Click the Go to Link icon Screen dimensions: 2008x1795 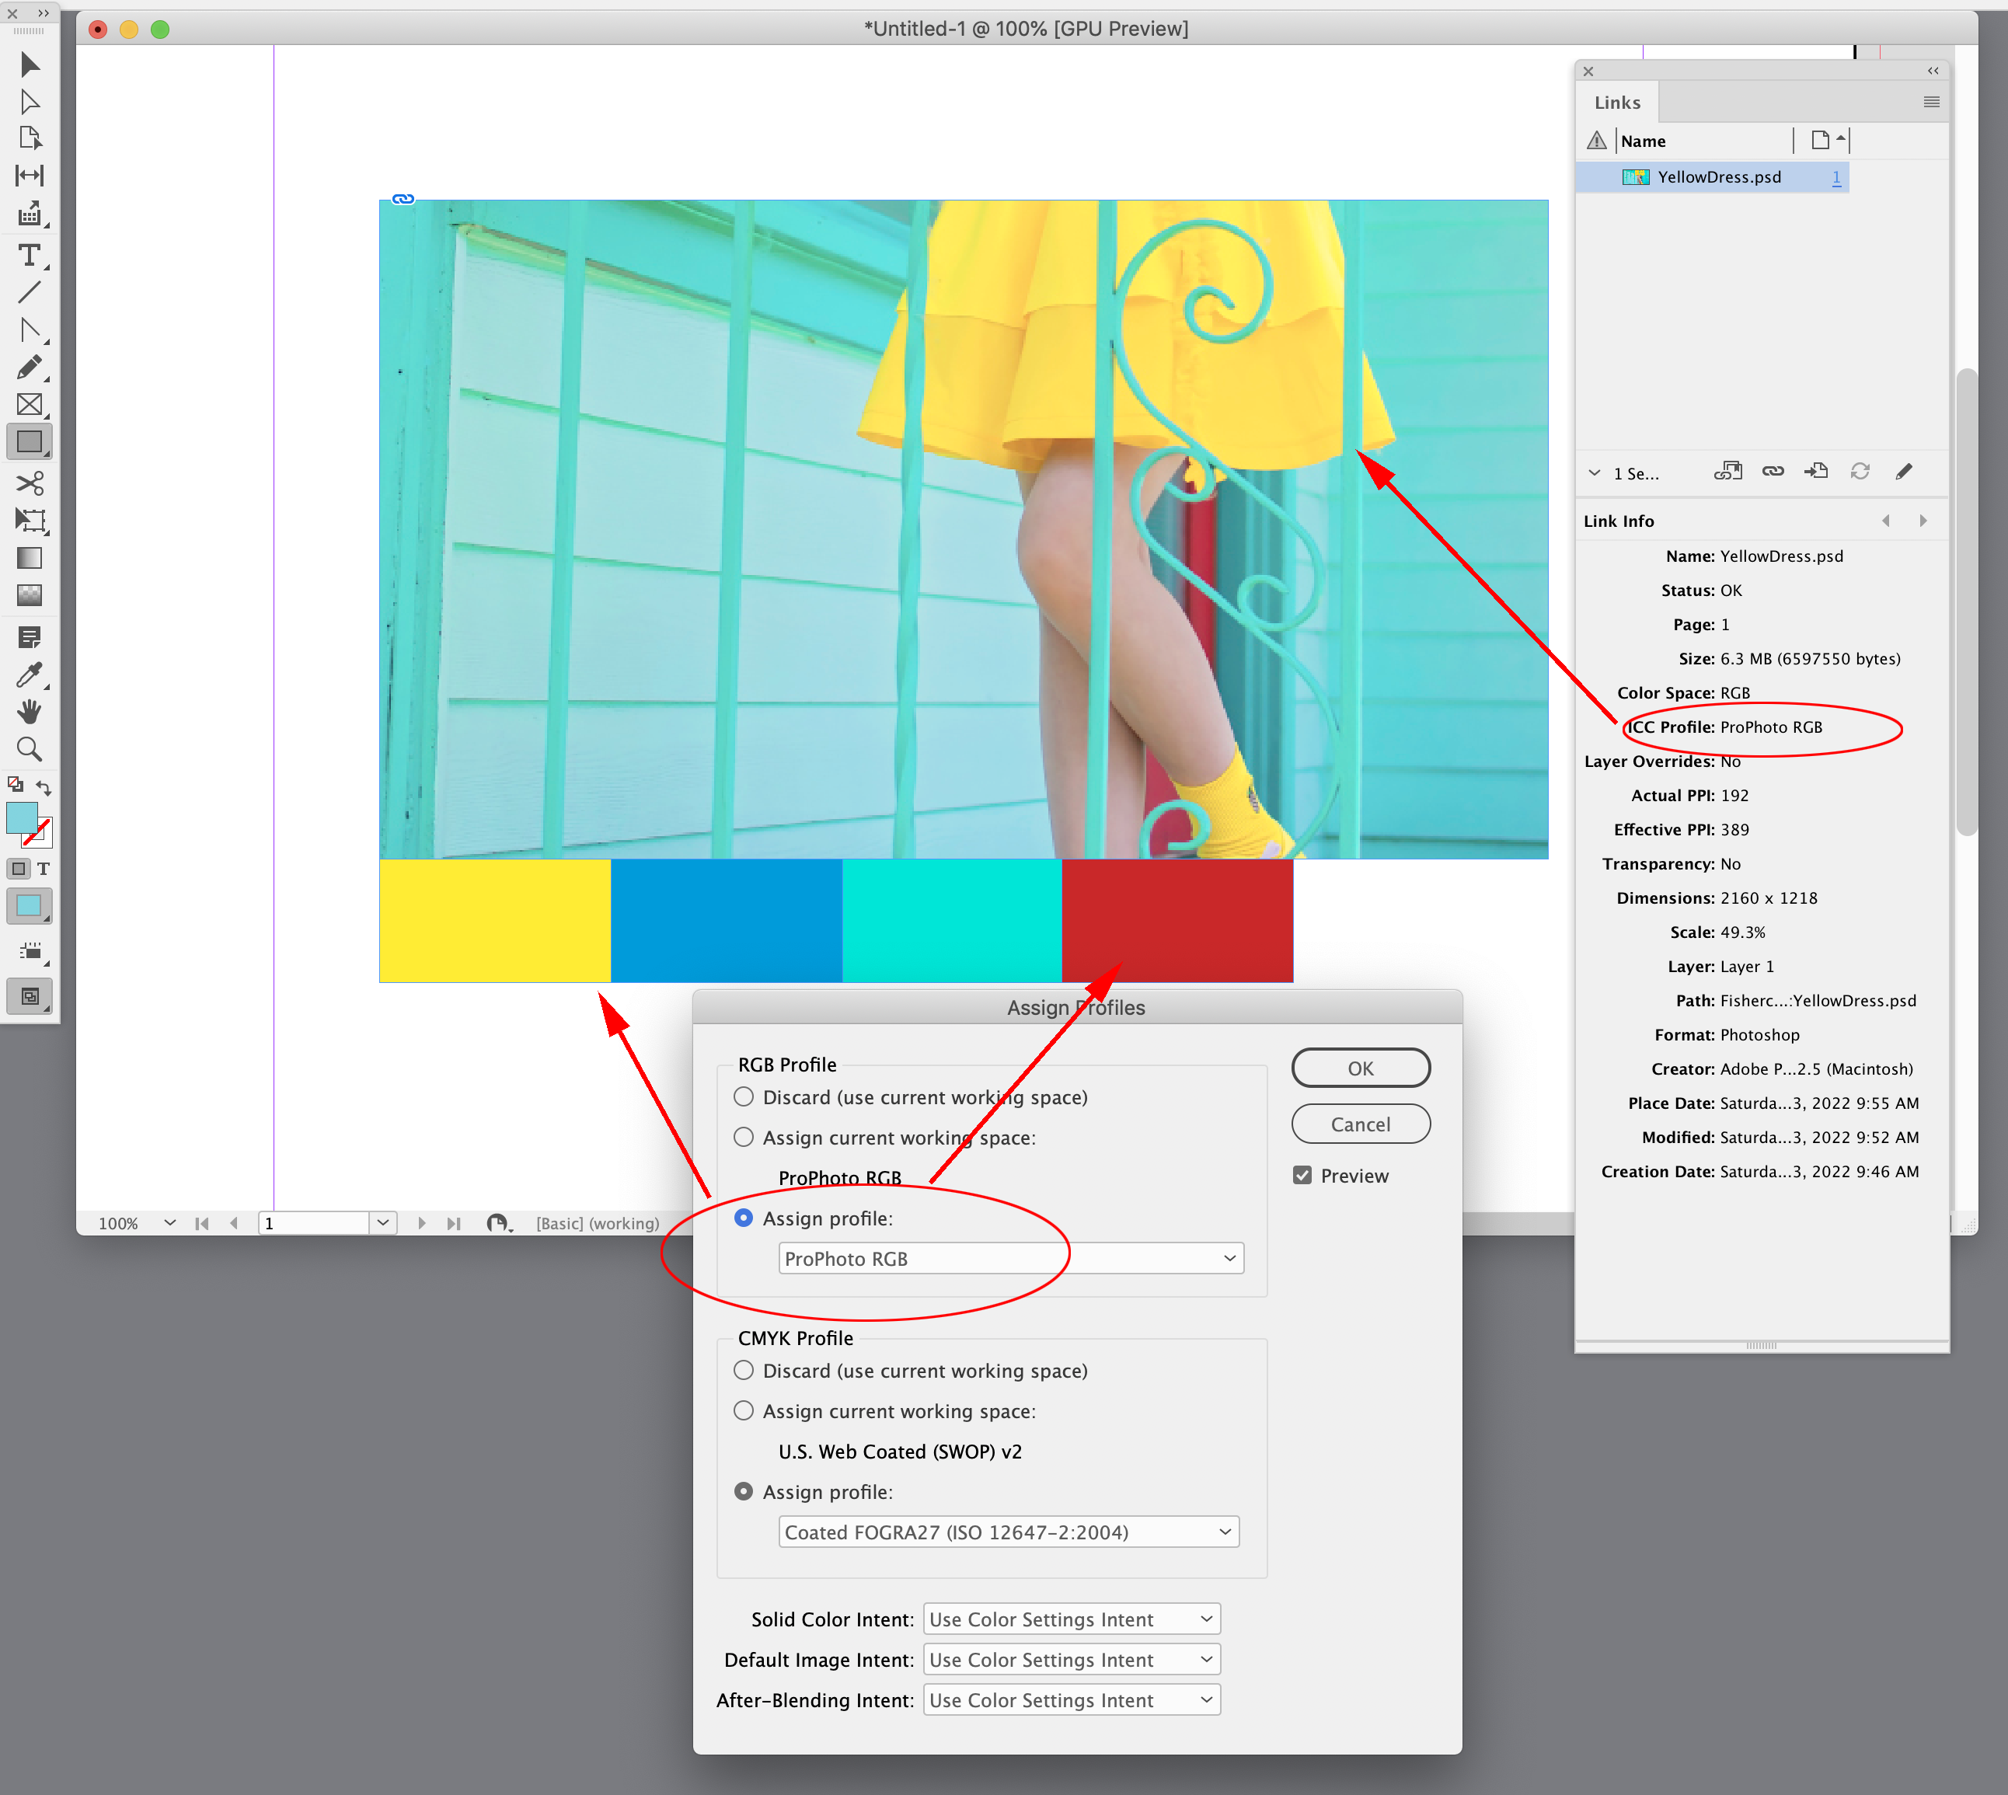pos(1817,472)
